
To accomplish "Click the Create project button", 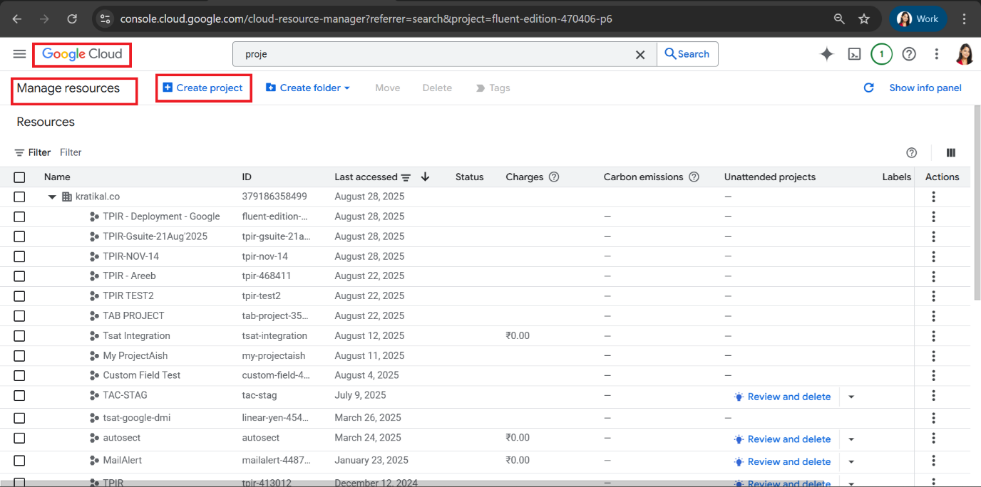I will click(203, 88).
